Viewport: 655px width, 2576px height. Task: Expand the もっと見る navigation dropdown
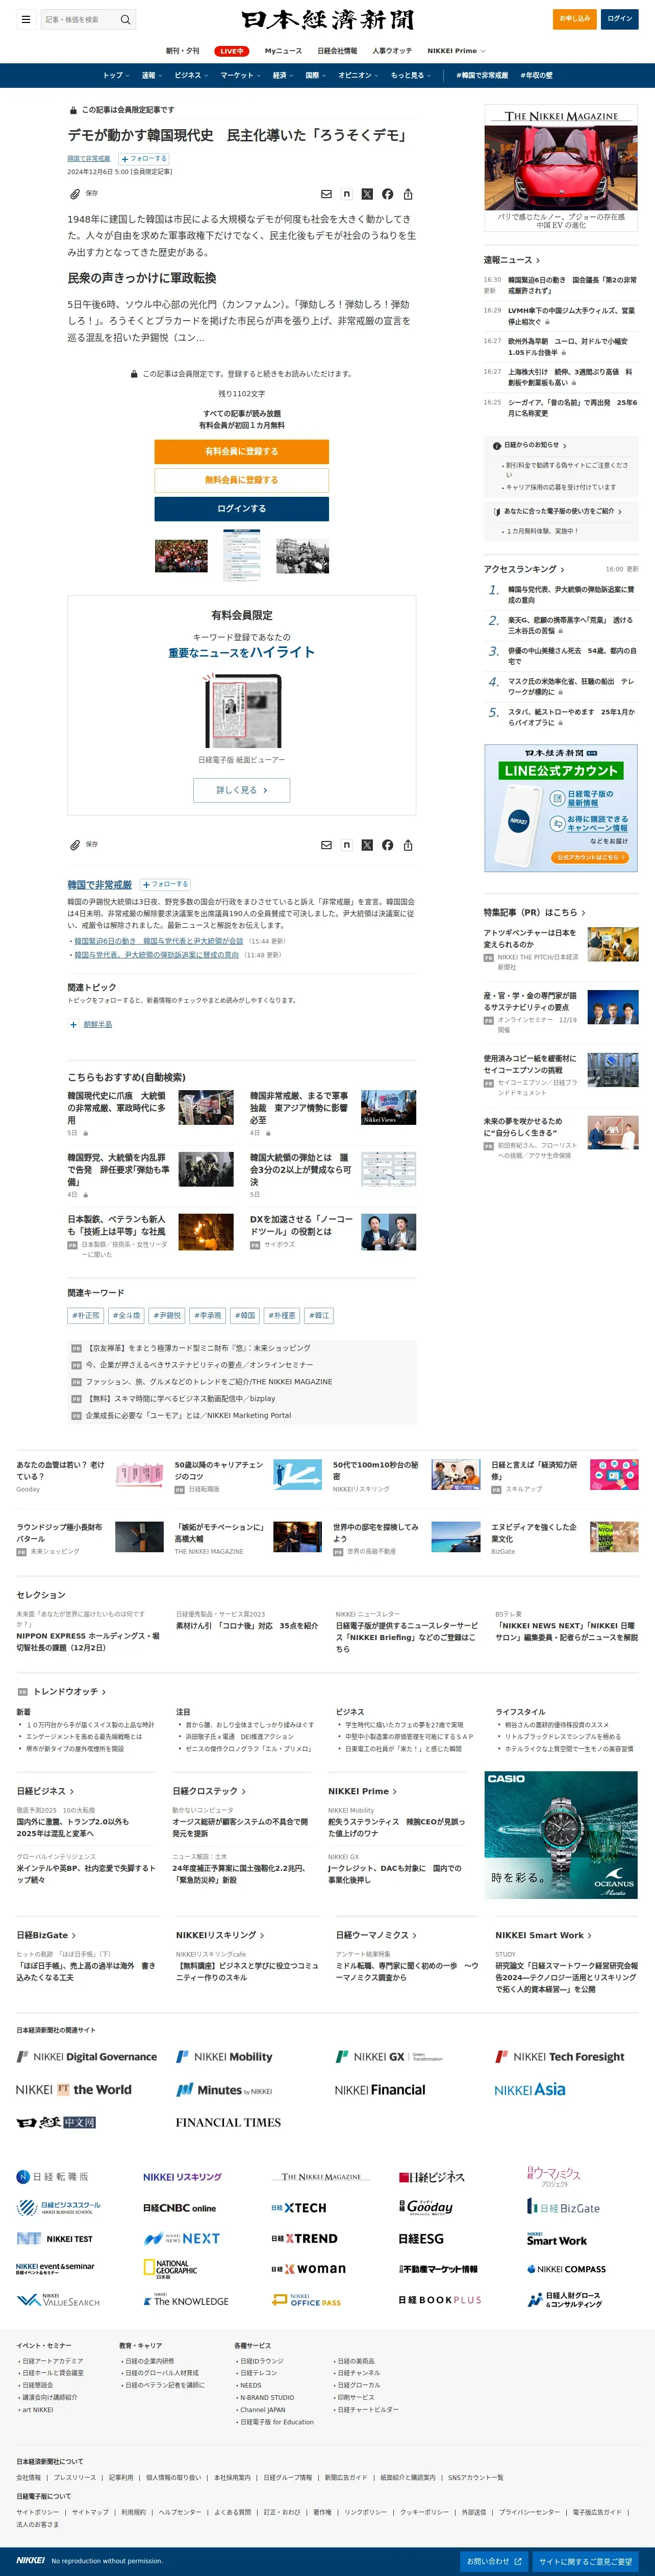pos(410,75)
